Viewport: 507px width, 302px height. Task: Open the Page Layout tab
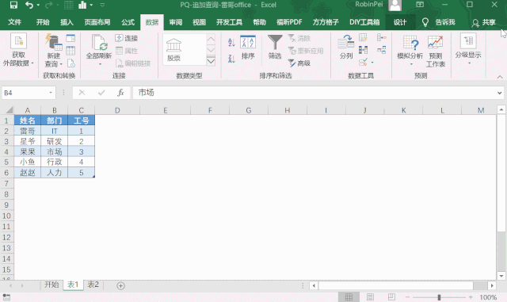pos(97,22)
